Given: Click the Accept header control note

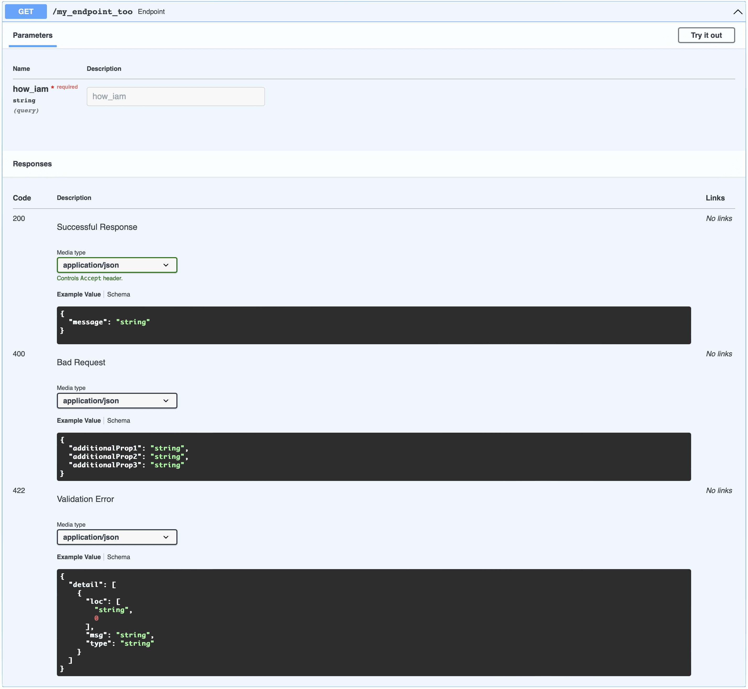Looking at the screenshot, I should [x=89, y=278].
